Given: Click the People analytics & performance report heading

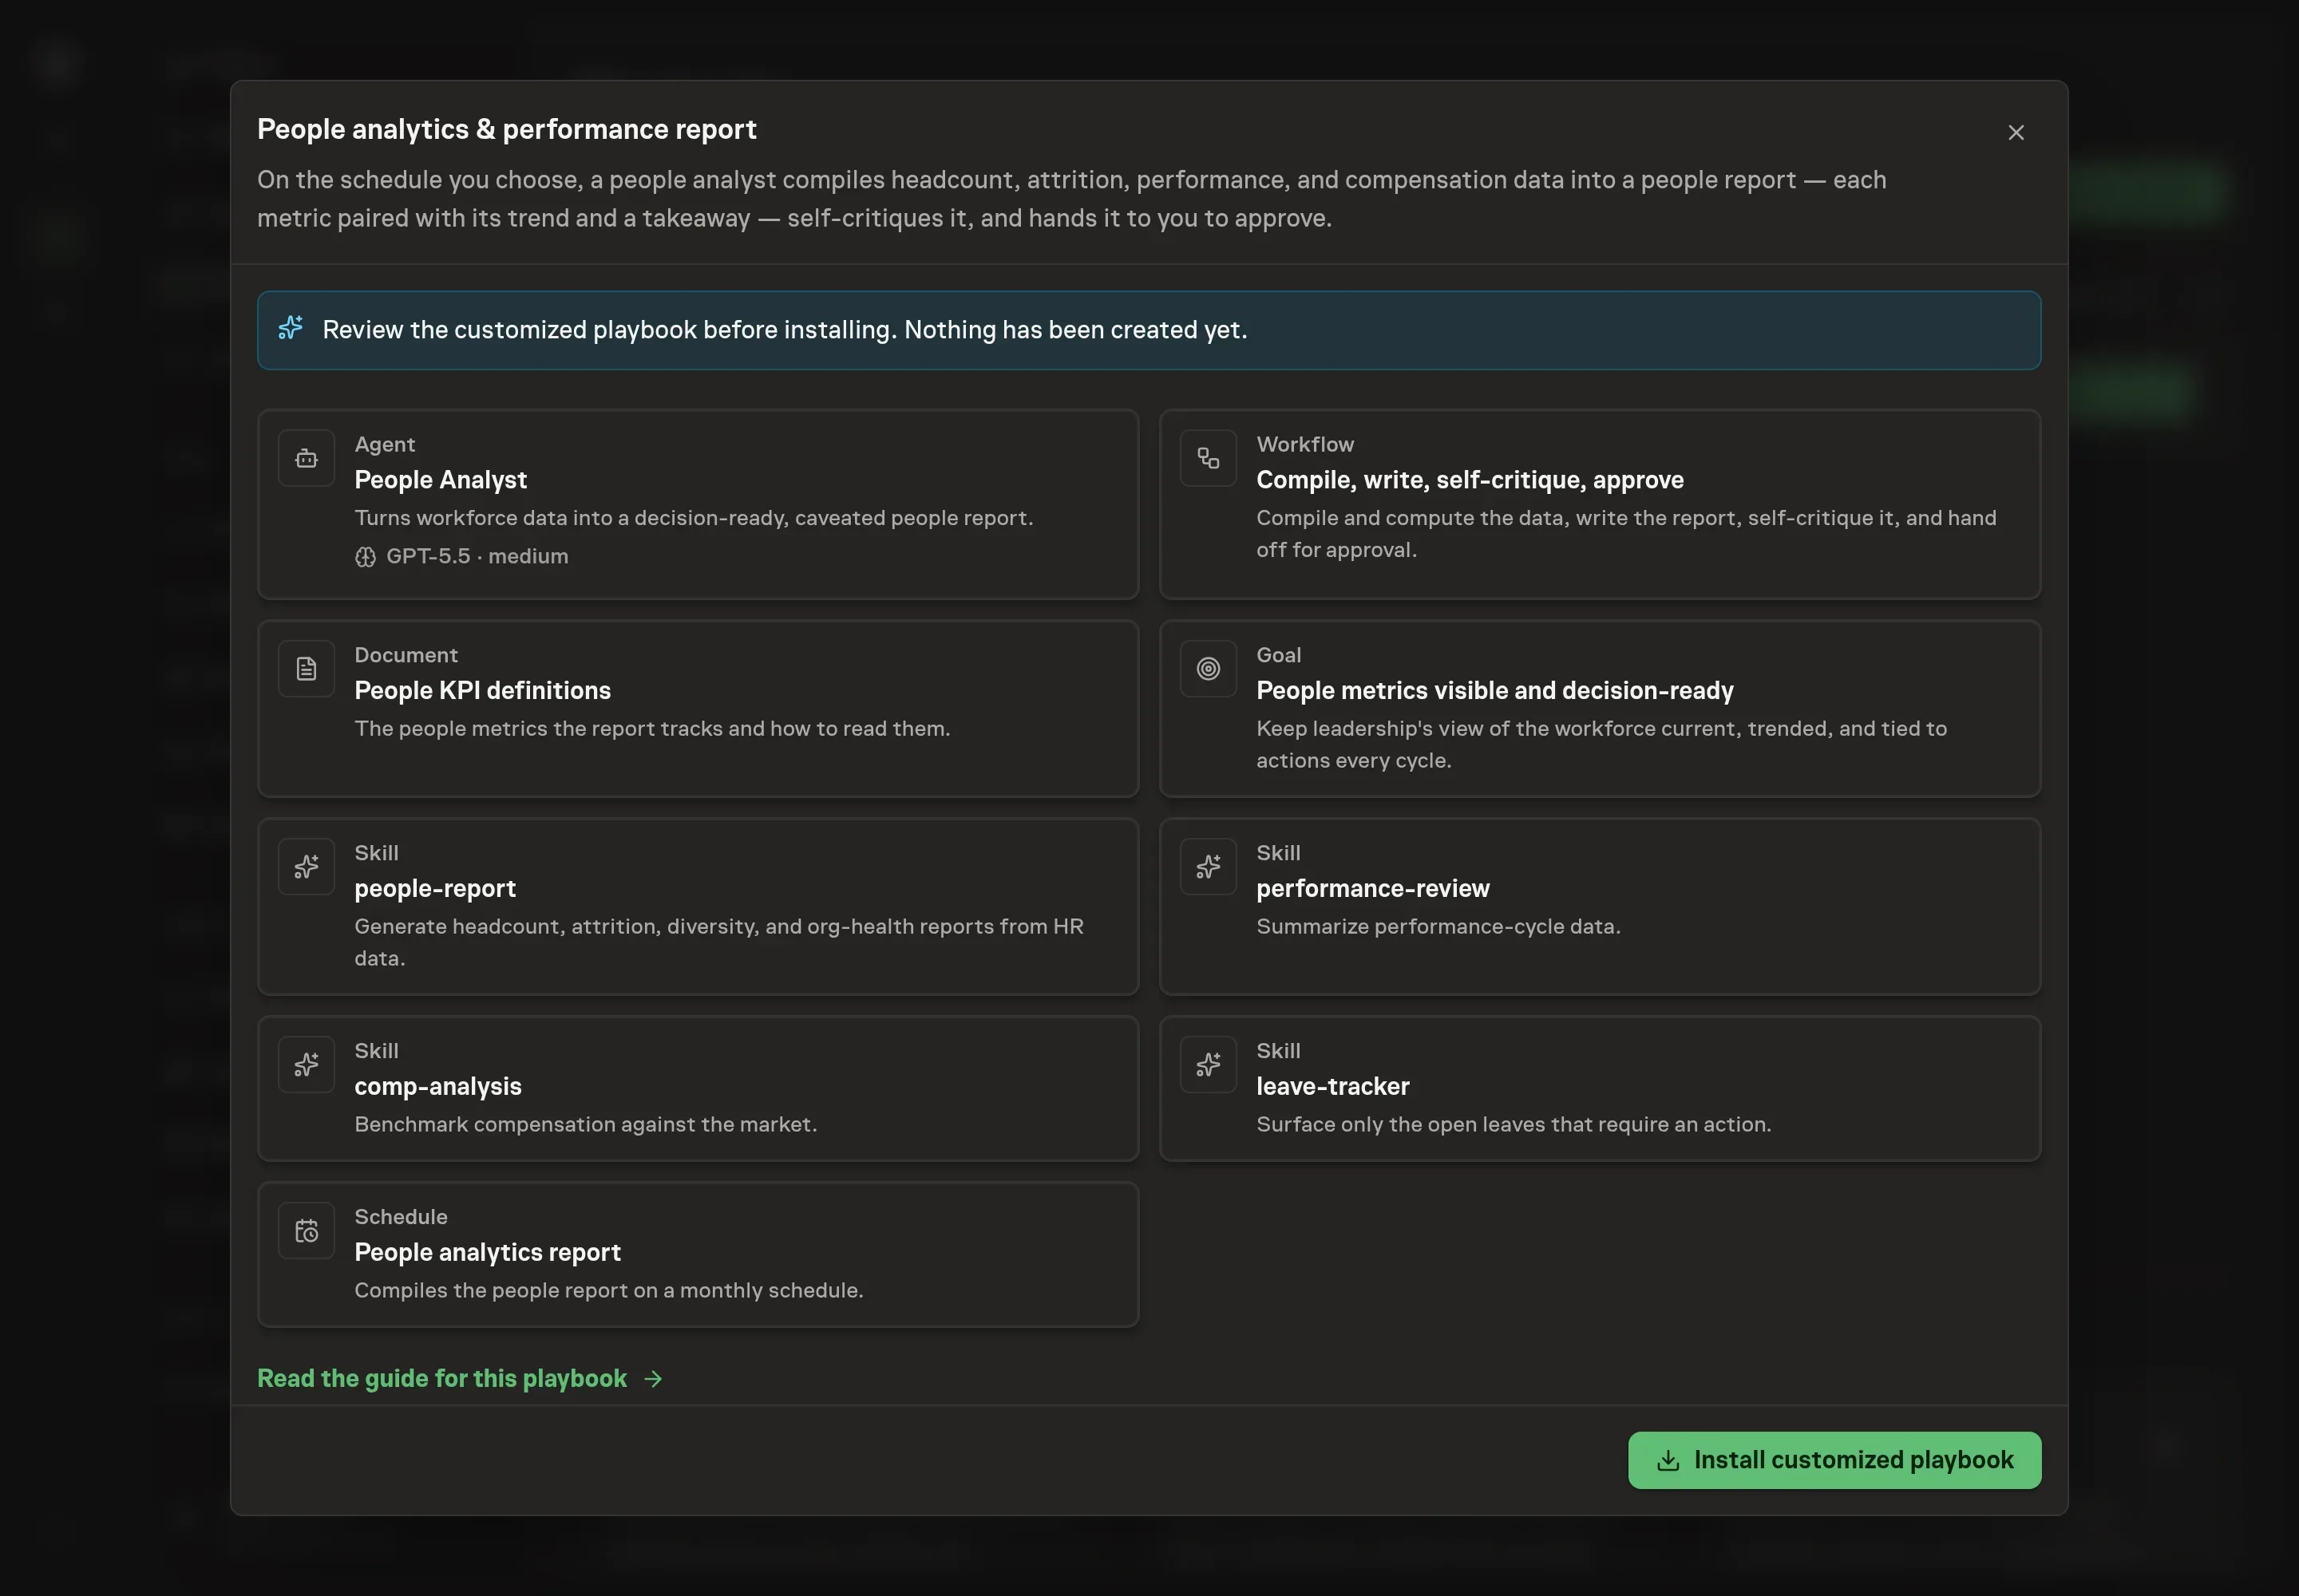Looking at the screenshot, I should [x=506, y=130].
